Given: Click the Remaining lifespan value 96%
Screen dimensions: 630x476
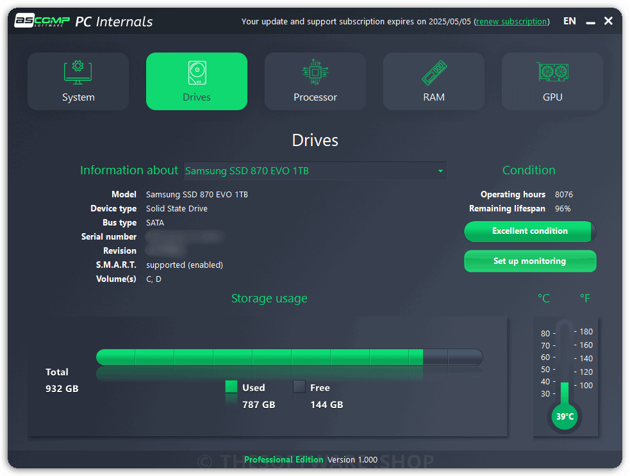Looking at the screenshot, I should [x=563, y=208].
